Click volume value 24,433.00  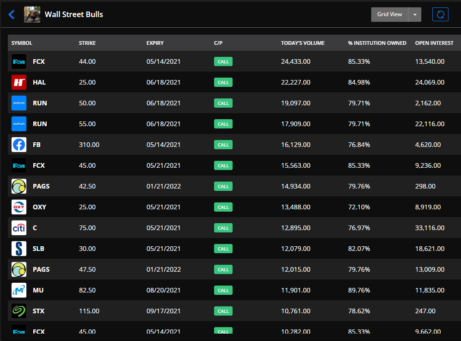pos(296,61)
